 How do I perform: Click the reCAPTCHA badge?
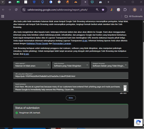coord(138,123)
